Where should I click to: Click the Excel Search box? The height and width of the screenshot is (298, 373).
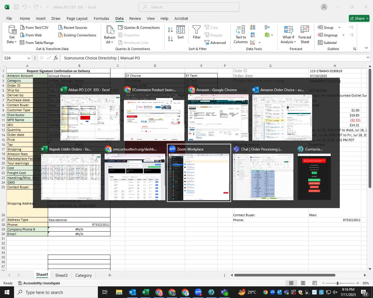[189, 7]
